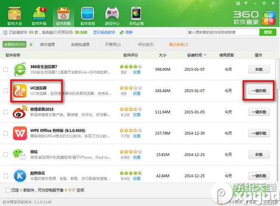The image size is (280, 206).
Task: Open the skin icon in title bar
Action: (238, 3)
